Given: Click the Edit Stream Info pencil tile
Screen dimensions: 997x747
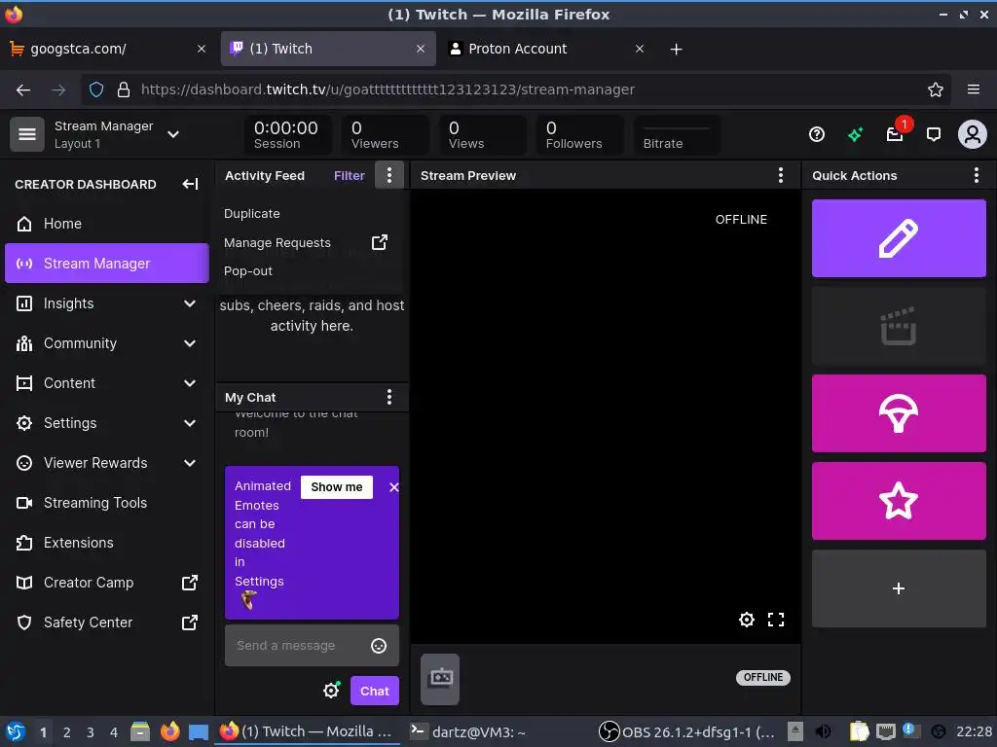Looking at the screenshot, I should 899,238.
